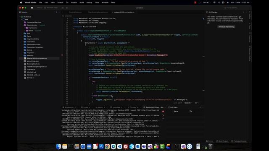Open the Locals panel tab

tap(85, 107)
